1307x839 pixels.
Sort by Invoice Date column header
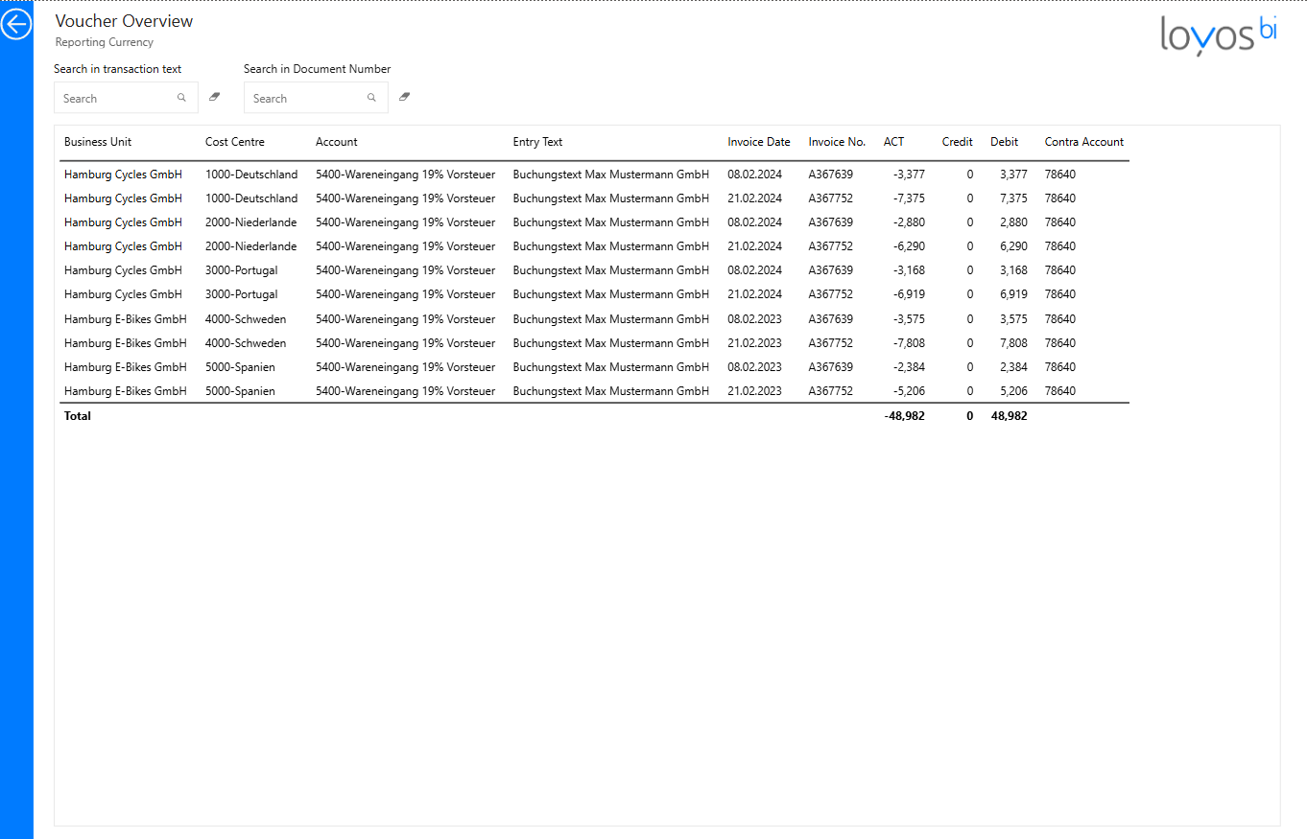pos(759,142)
